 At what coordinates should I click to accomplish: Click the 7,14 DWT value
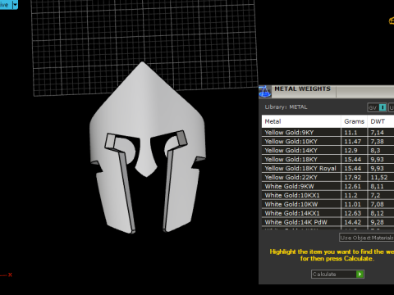tap(378, 133)
